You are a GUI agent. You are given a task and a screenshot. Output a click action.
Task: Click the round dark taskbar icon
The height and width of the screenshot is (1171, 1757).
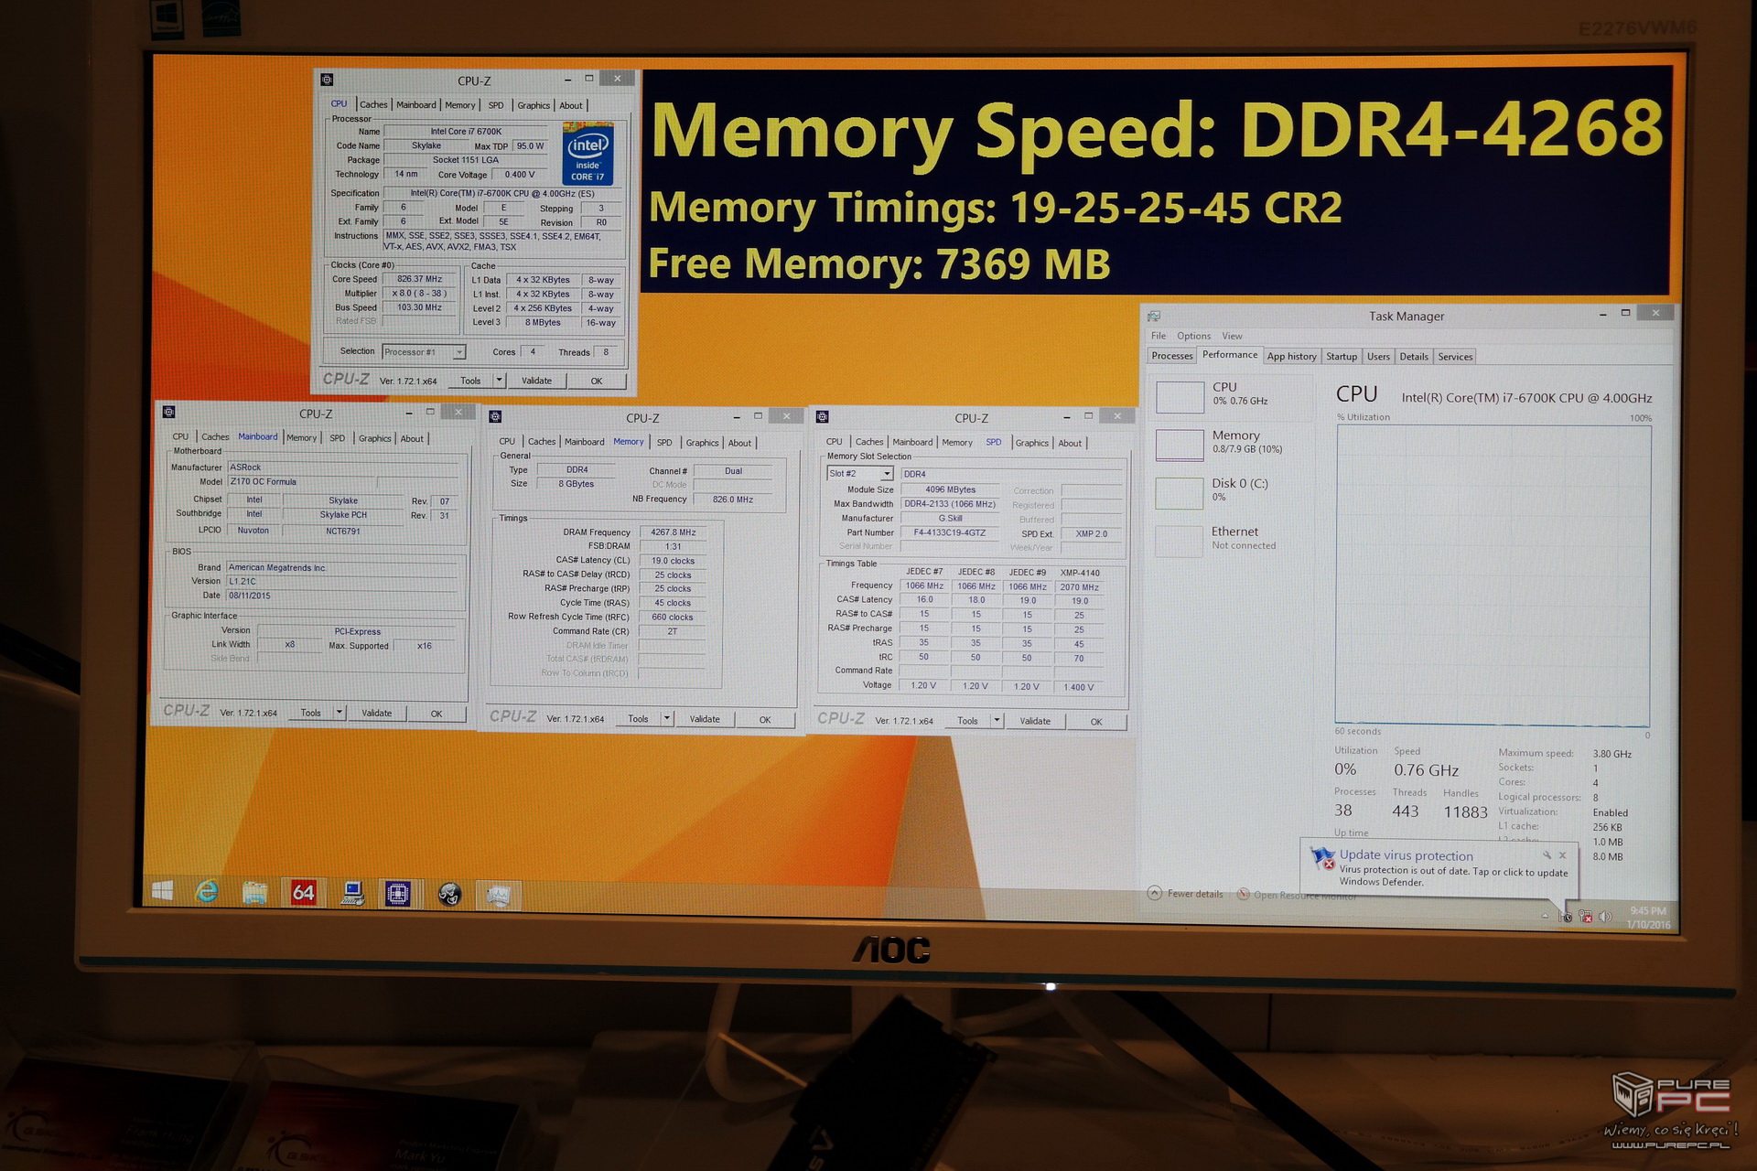[449, 895]
